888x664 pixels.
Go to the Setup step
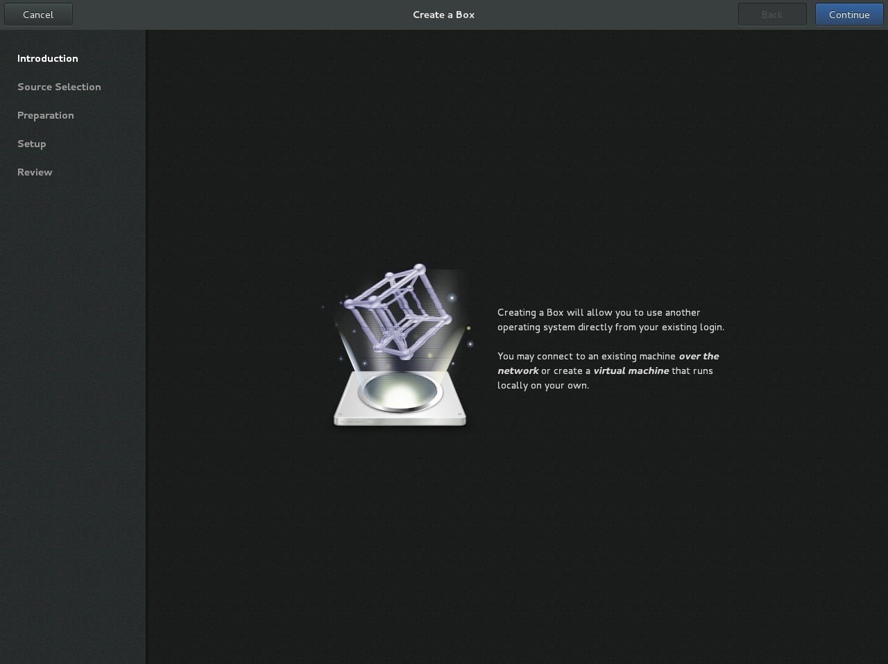click(32, 144)
